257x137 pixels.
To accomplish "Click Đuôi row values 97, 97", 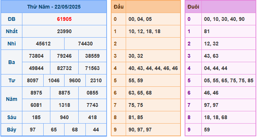I will coord(211,105).
